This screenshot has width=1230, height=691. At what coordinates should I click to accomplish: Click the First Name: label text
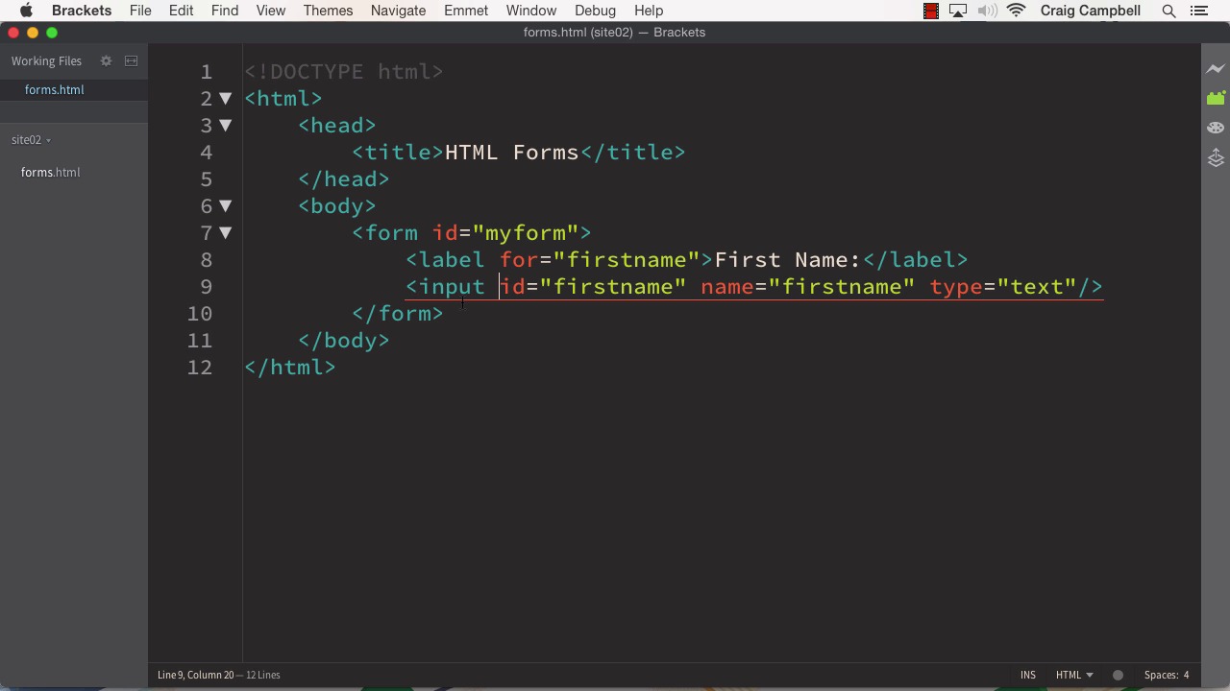coord(787,260)
